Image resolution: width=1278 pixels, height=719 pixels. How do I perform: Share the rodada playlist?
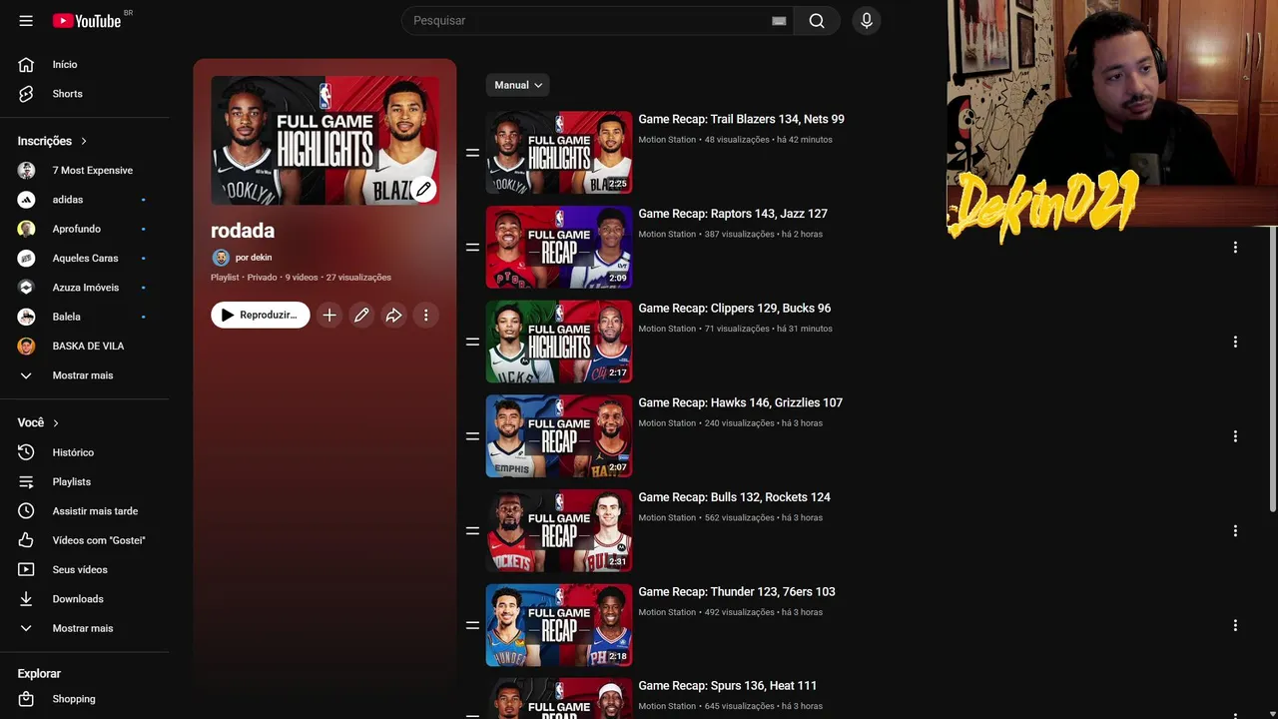pos(393,315)
